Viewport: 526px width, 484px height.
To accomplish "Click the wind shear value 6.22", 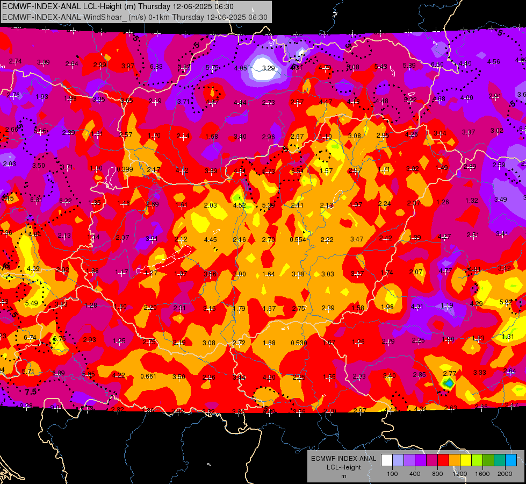I will [66, 201].
